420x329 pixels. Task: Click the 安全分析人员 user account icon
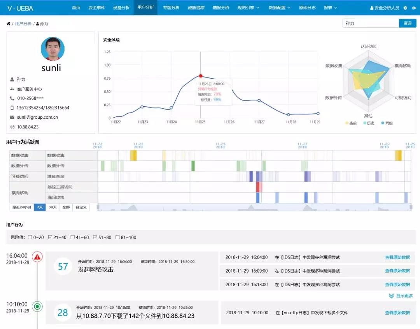(x=372, y=8)
